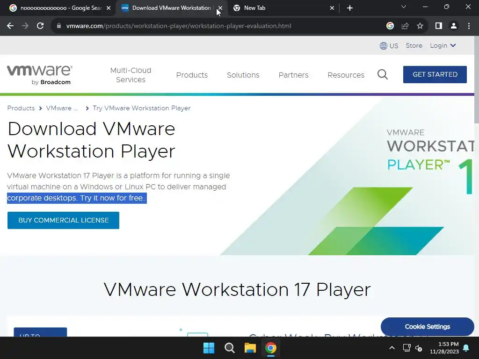Viewport: 479px width, 359px height.
Task: Open the Partners menu
Action: click(x=293, y=75)
